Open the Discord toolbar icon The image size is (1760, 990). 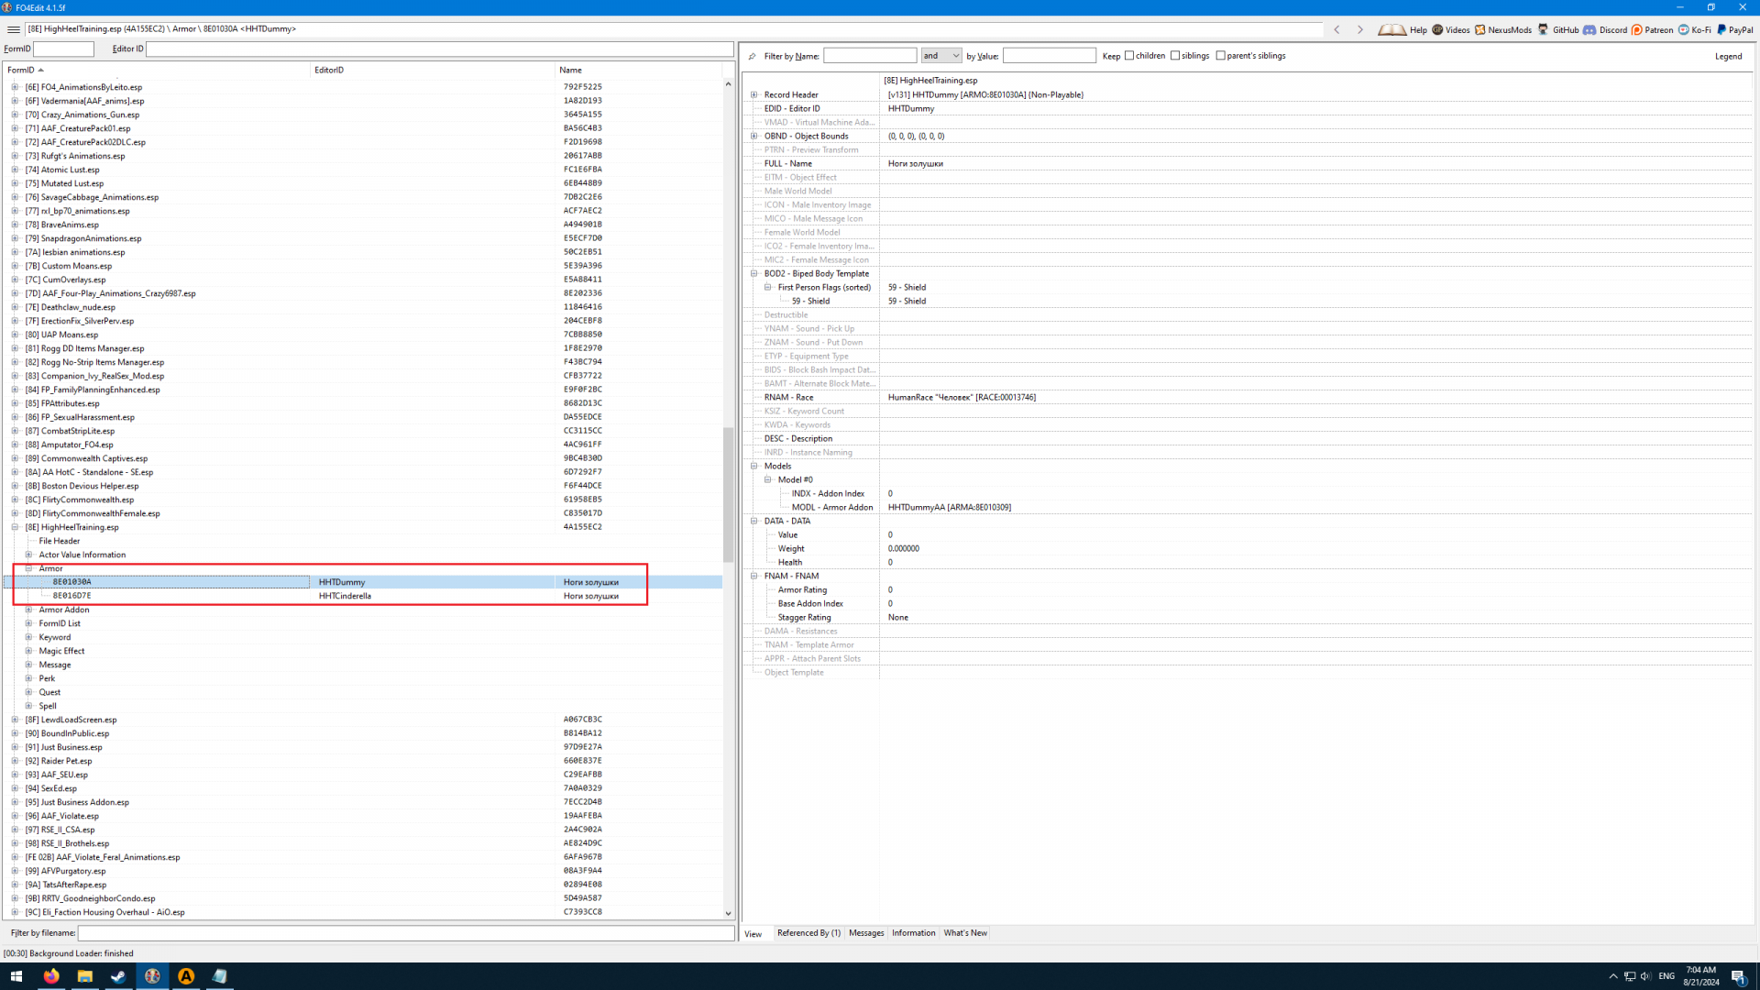coord(1589,29)
